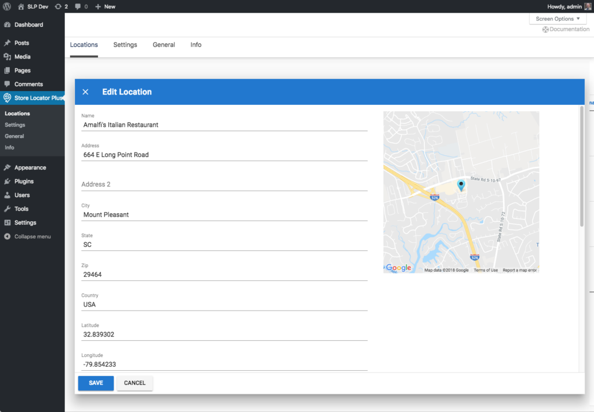Screen dimensions: 594x412
Task: Switch to the Settings tab
Action: pos(125,45)
